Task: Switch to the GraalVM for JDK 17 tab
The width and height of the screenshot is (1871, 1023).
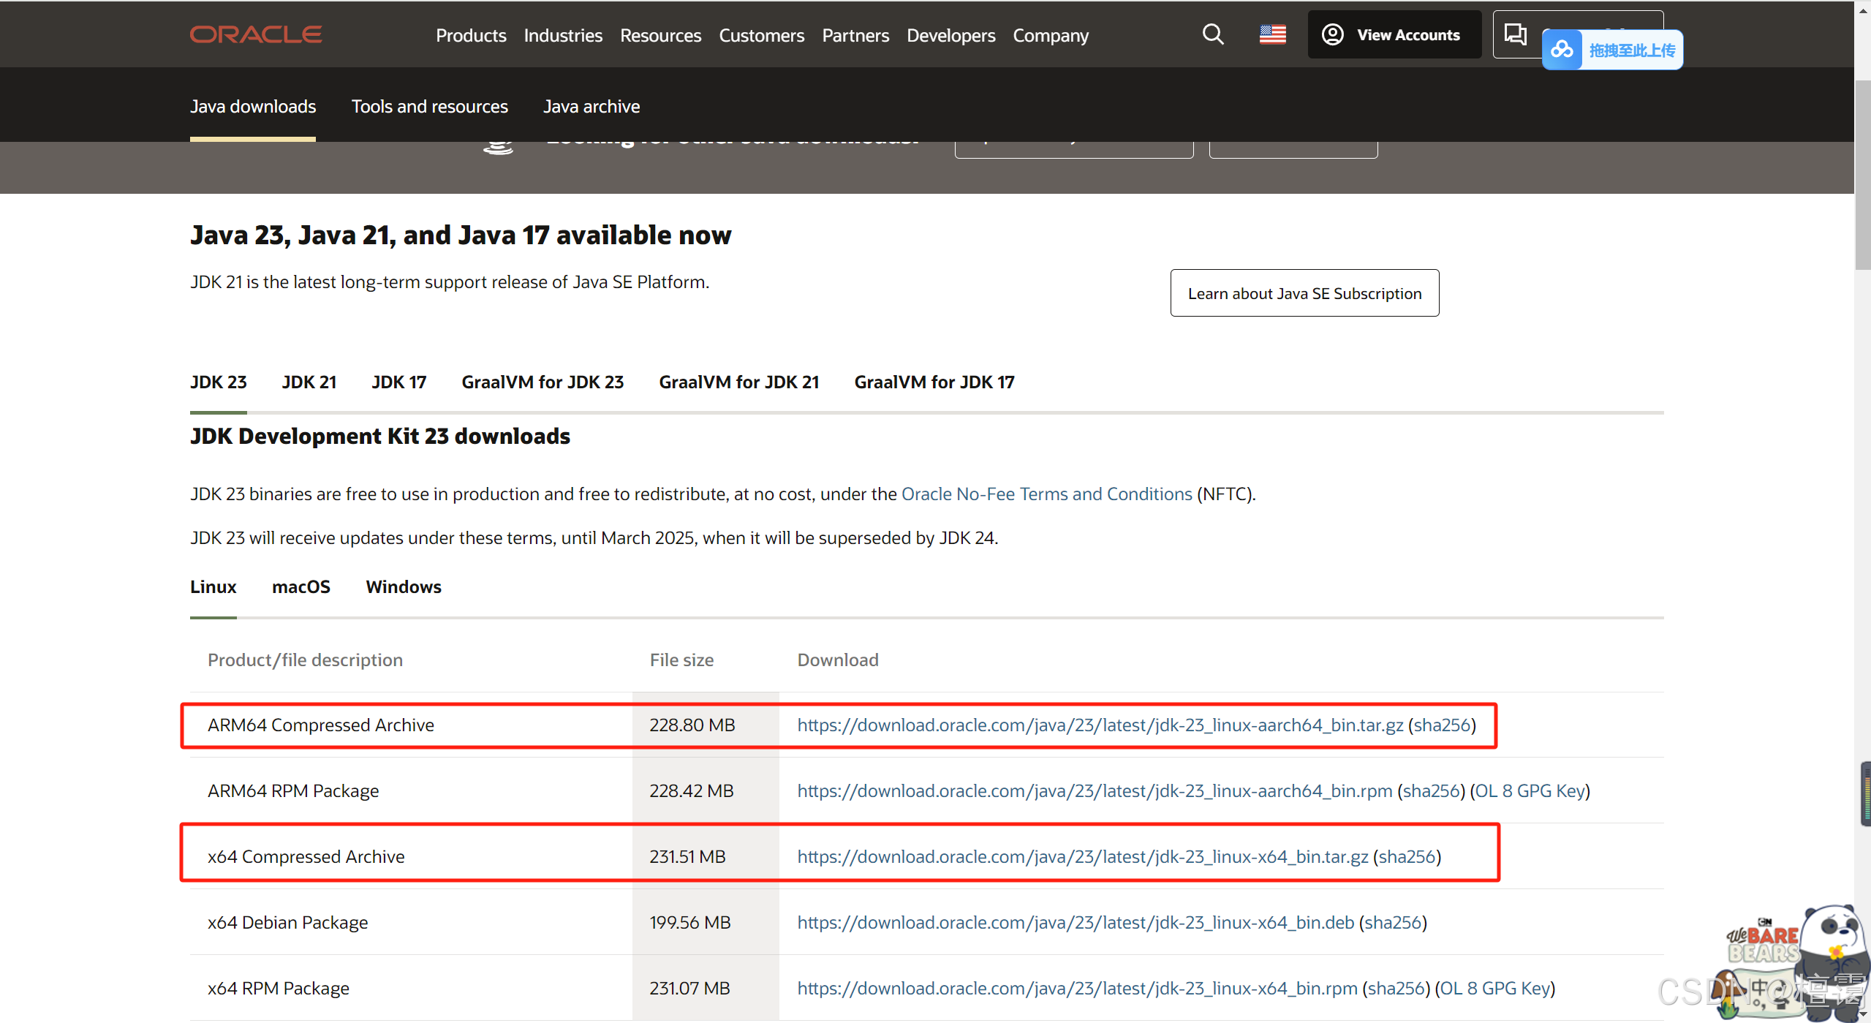Action: point(934,382)
